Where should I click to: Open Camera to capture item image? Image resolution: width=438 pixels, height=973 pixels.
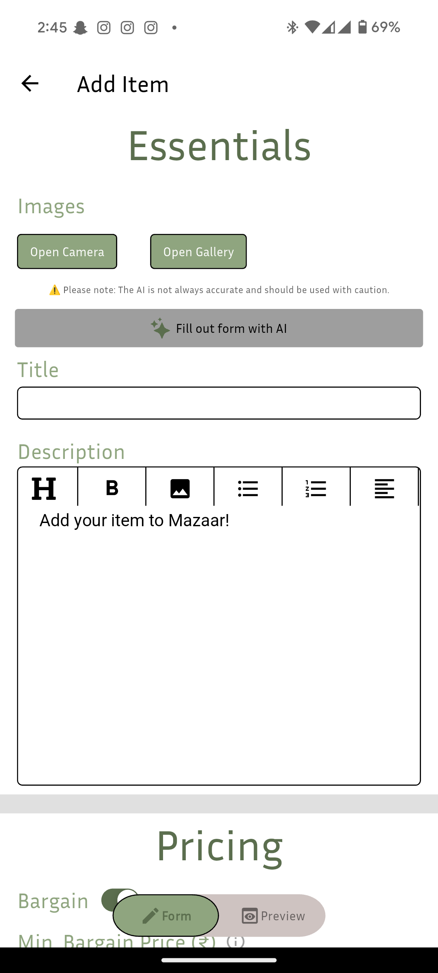tap(67, 251)
